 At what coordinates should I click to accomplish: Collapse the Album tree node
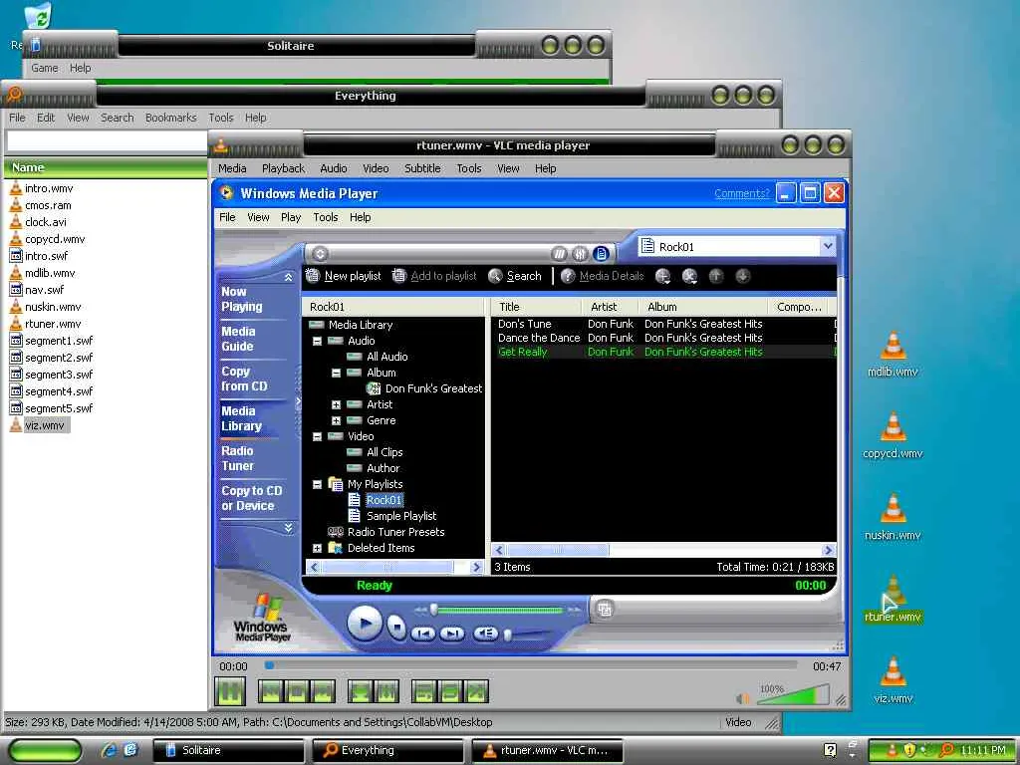[337, 373]
